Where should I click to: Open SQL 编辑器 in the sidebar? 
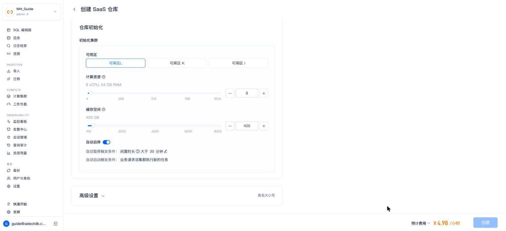coord(22,30)
